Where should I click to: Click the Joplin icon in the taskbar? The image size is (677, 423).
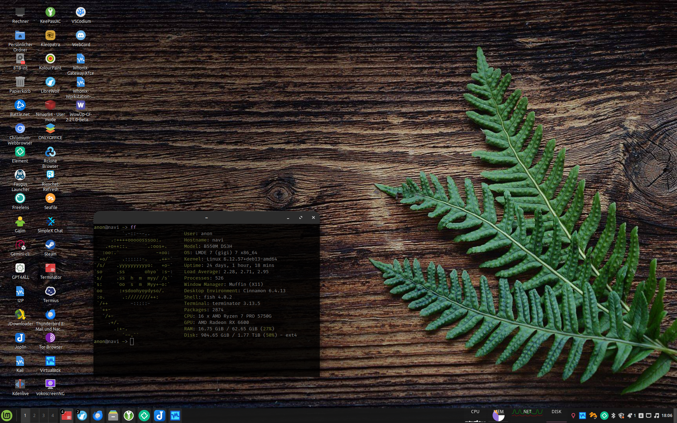point(160,416)
